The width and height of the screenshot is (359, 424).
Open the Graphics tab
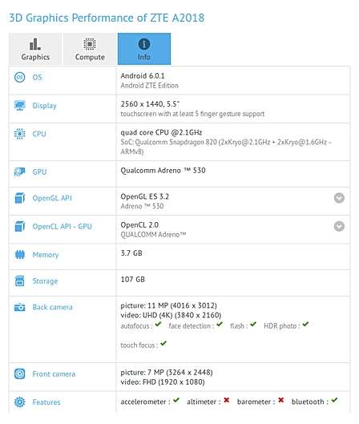click(35, 49)
